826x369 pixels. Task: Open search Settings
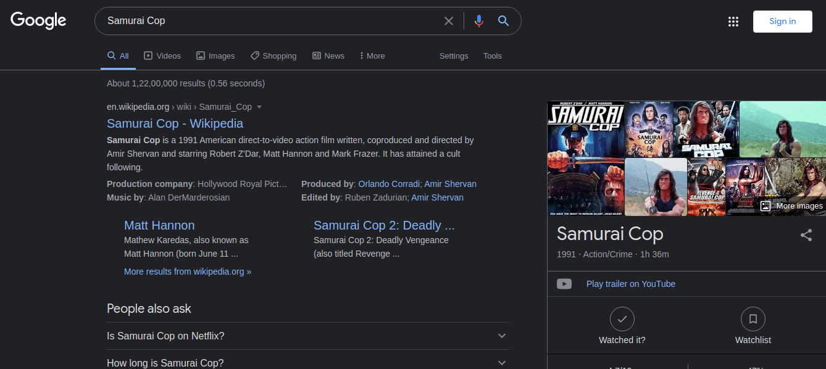(454, 56)
